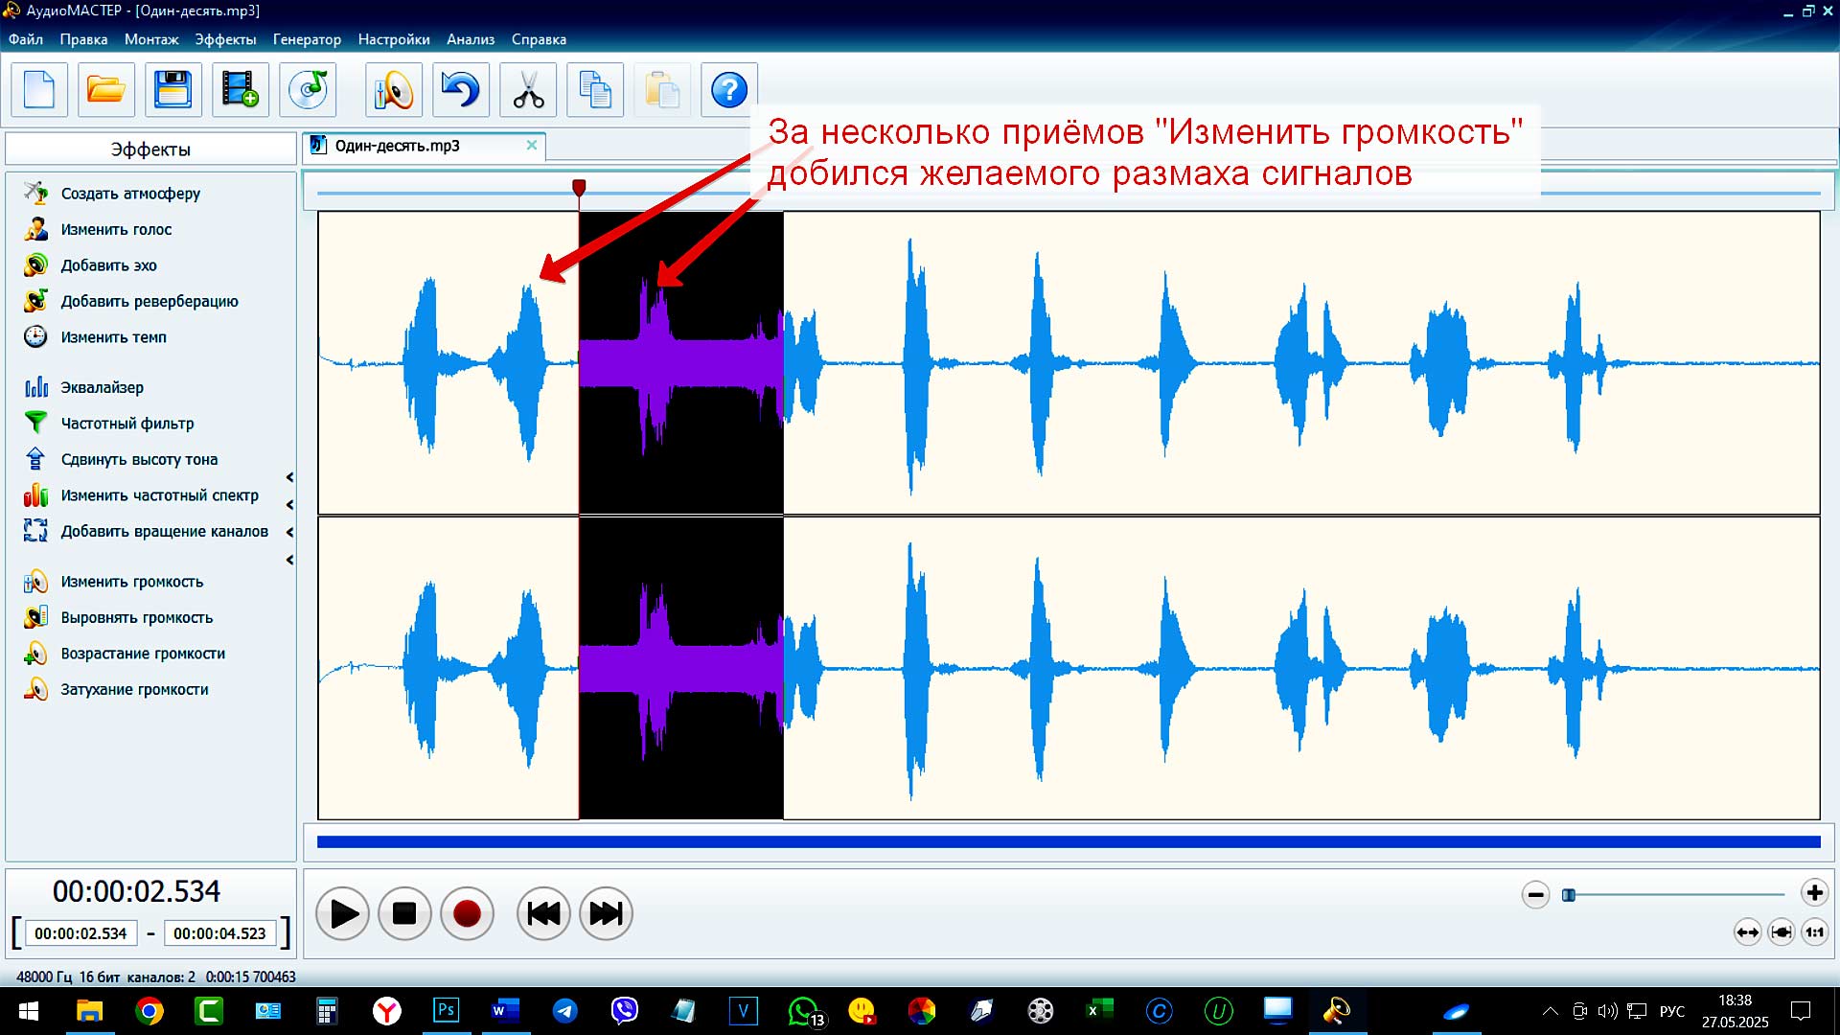Open the Генератор menu
Screen dimensions: 1840x1035
pyautogui.click(x=307, y=39)
